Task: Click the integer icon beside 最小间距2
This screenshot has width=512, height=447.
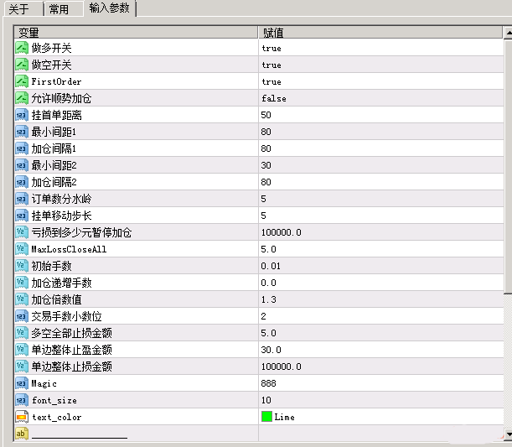Action: point(22,165)
